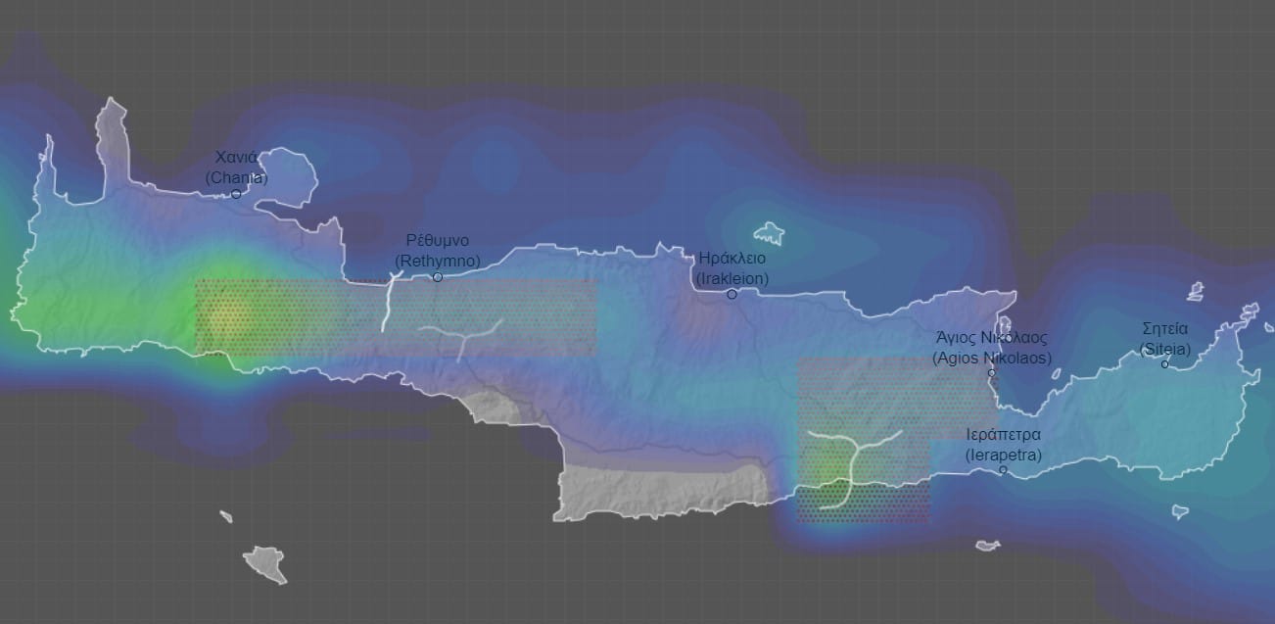This screenshot has height=624, width=1275.
Task: Select the small island north of Irakleion
Action: (x=769, y=234)
